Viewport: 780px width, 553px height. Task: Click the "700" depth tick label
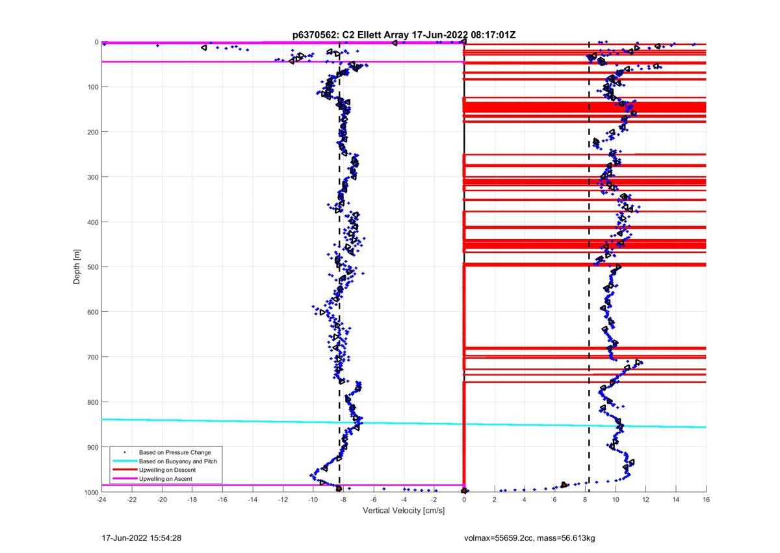pos(92,357)
